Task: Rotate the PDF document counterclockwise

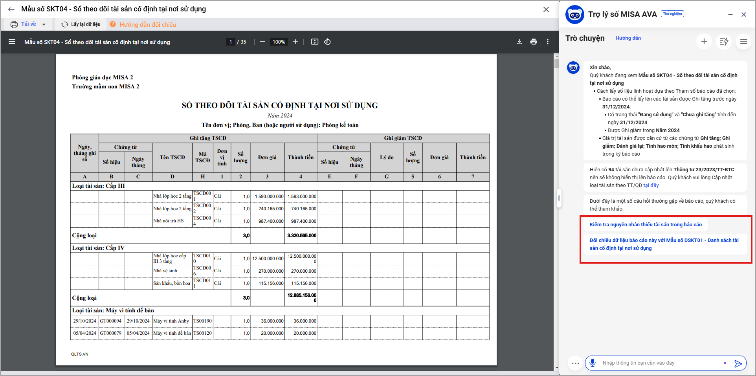Action: tap(327, 42)
